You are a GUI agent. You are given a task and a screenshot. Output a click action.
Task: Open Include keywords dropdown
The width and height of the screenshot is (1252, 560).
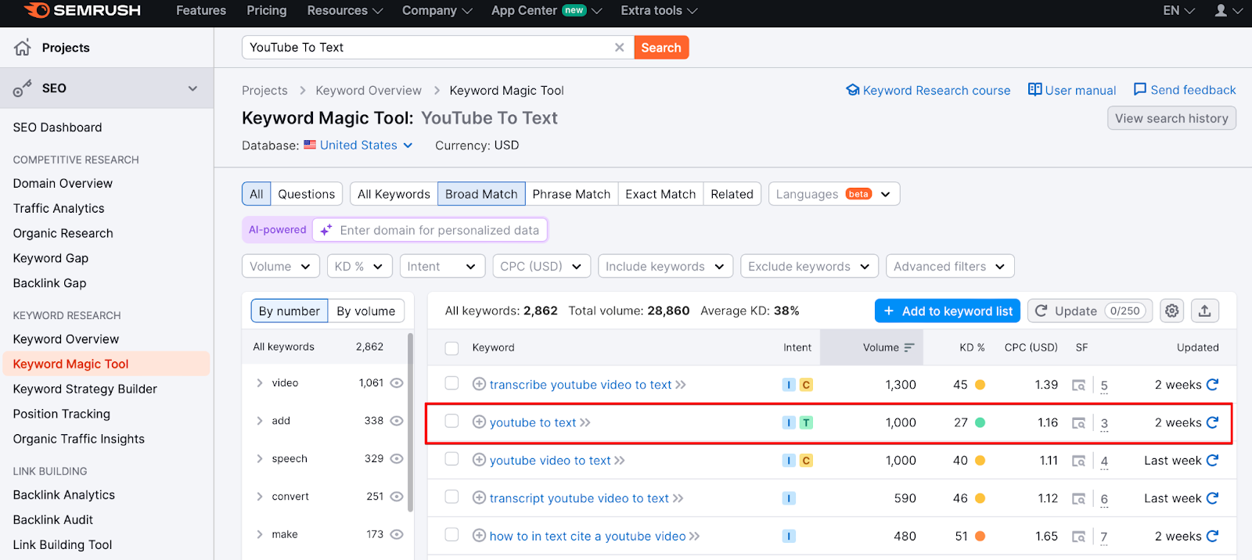pyautogui.click(x=666, y=267)
